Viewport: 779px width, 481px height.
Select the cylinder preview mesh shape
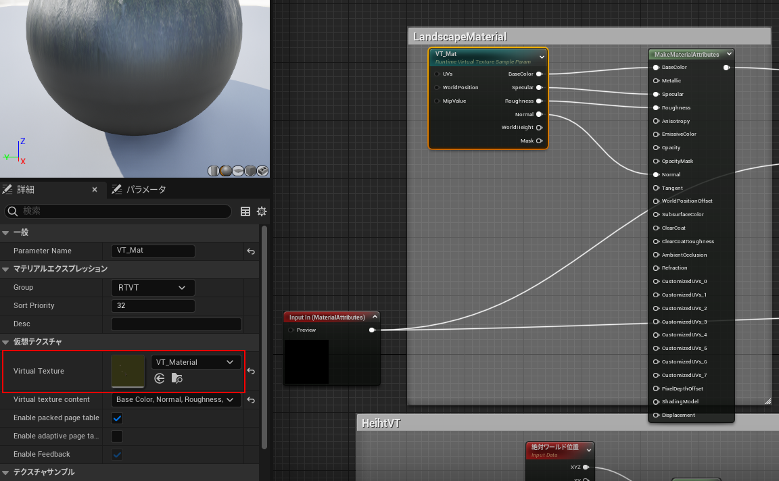(212, 170)
